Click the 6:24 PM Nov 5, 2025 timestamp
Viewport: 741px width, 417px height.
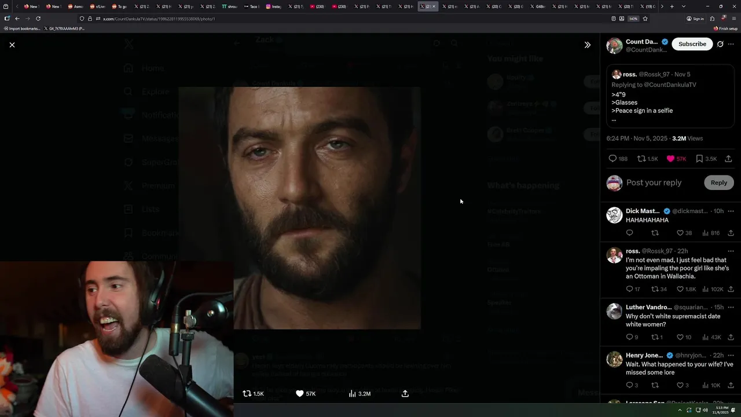pyautogui.click(x=637, y=138)
